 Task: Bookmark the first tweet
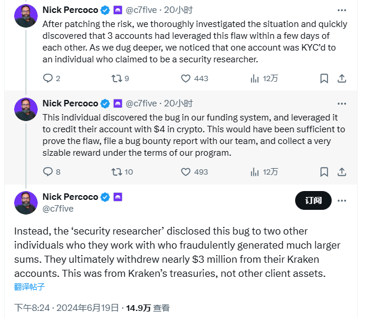[324, 78]
